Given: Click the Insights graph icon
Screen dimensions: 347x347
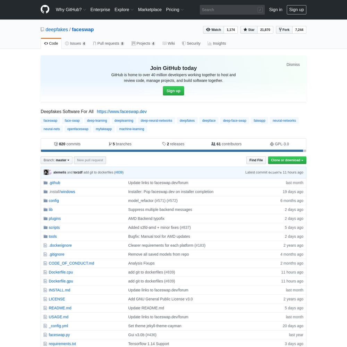Looking at the screenshot, I should coord(209,43).
